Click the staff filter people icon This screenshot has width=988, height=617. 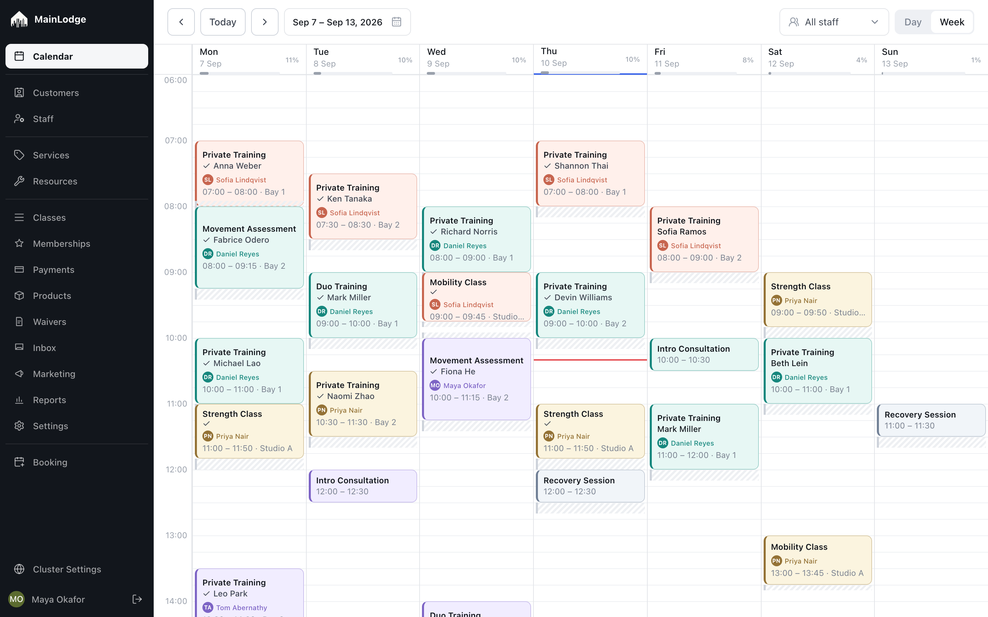793,22
